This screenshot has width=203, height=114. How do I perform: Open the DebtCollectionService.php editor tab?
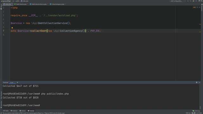[39, 4]
